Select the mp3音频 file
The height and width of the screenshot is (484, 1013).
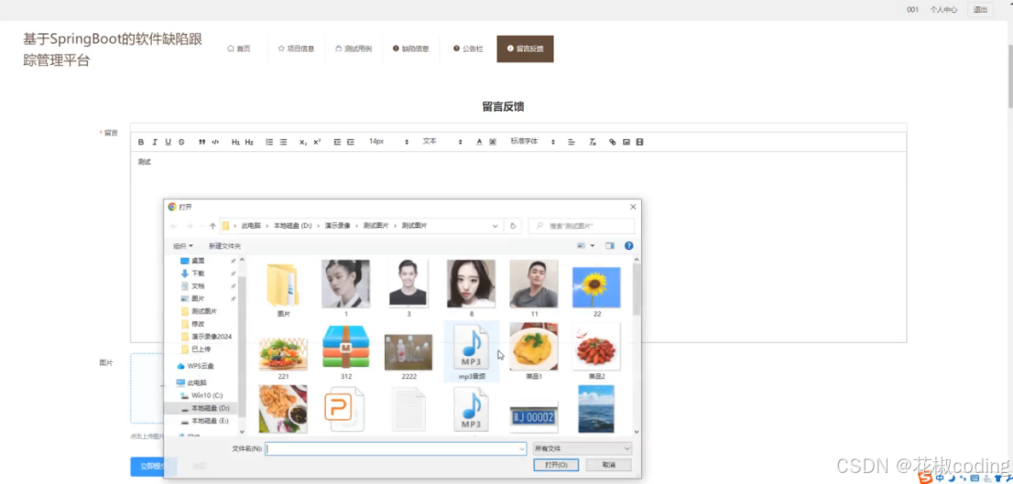[x=471, y=351]
